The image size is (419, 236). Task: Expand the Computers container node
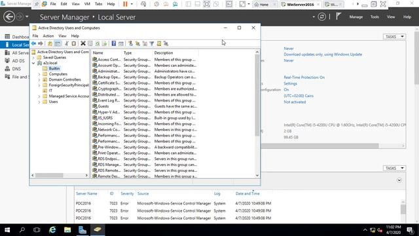click(39, 74)
